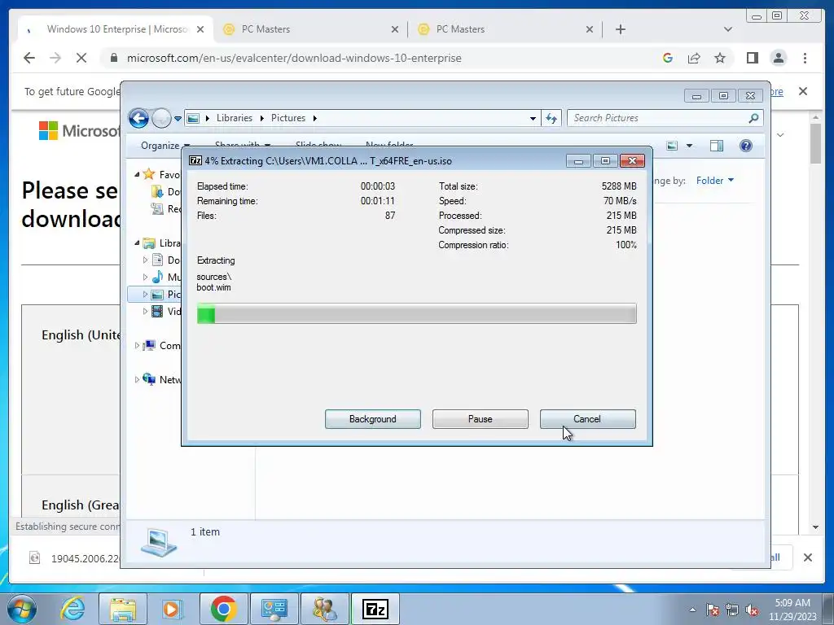Select Pictures library in navigation pane
834x625 pixels.
[165, 295]
